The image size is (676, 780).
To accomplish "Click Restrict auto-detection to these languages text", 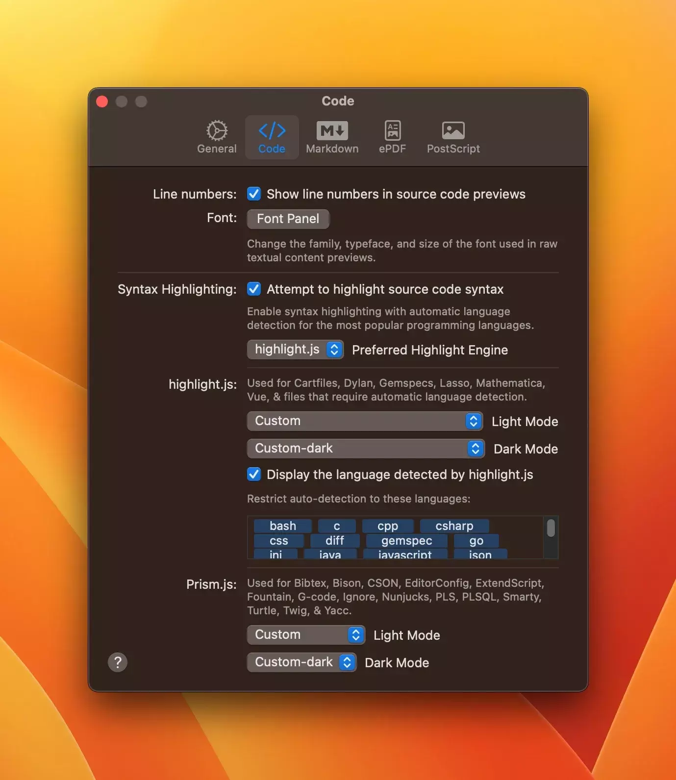I will [x=359, y=499].
